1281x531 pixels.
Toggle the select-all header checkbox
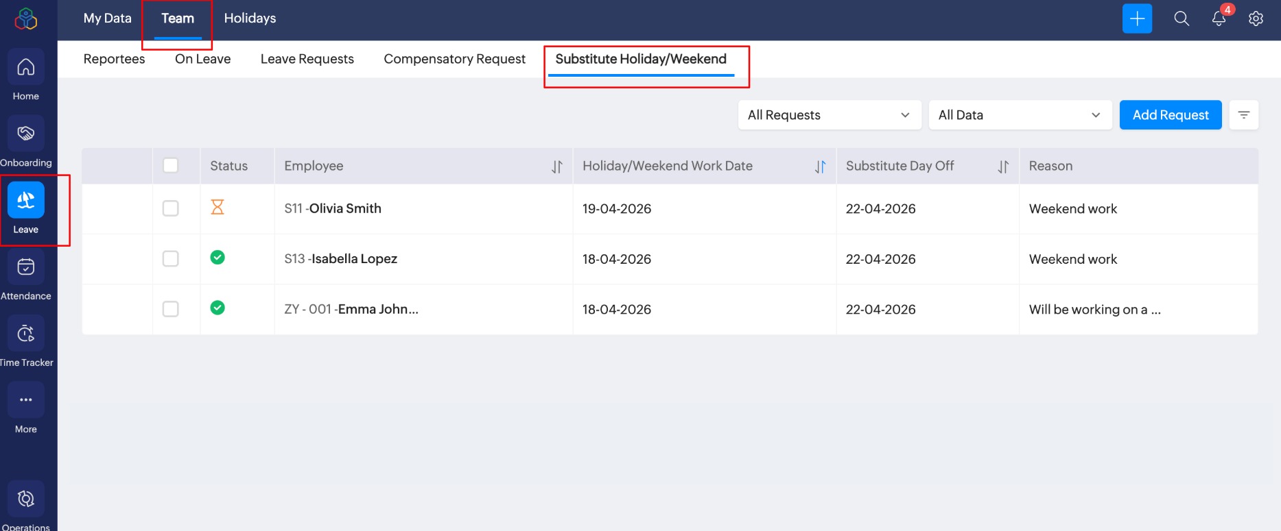171,166
